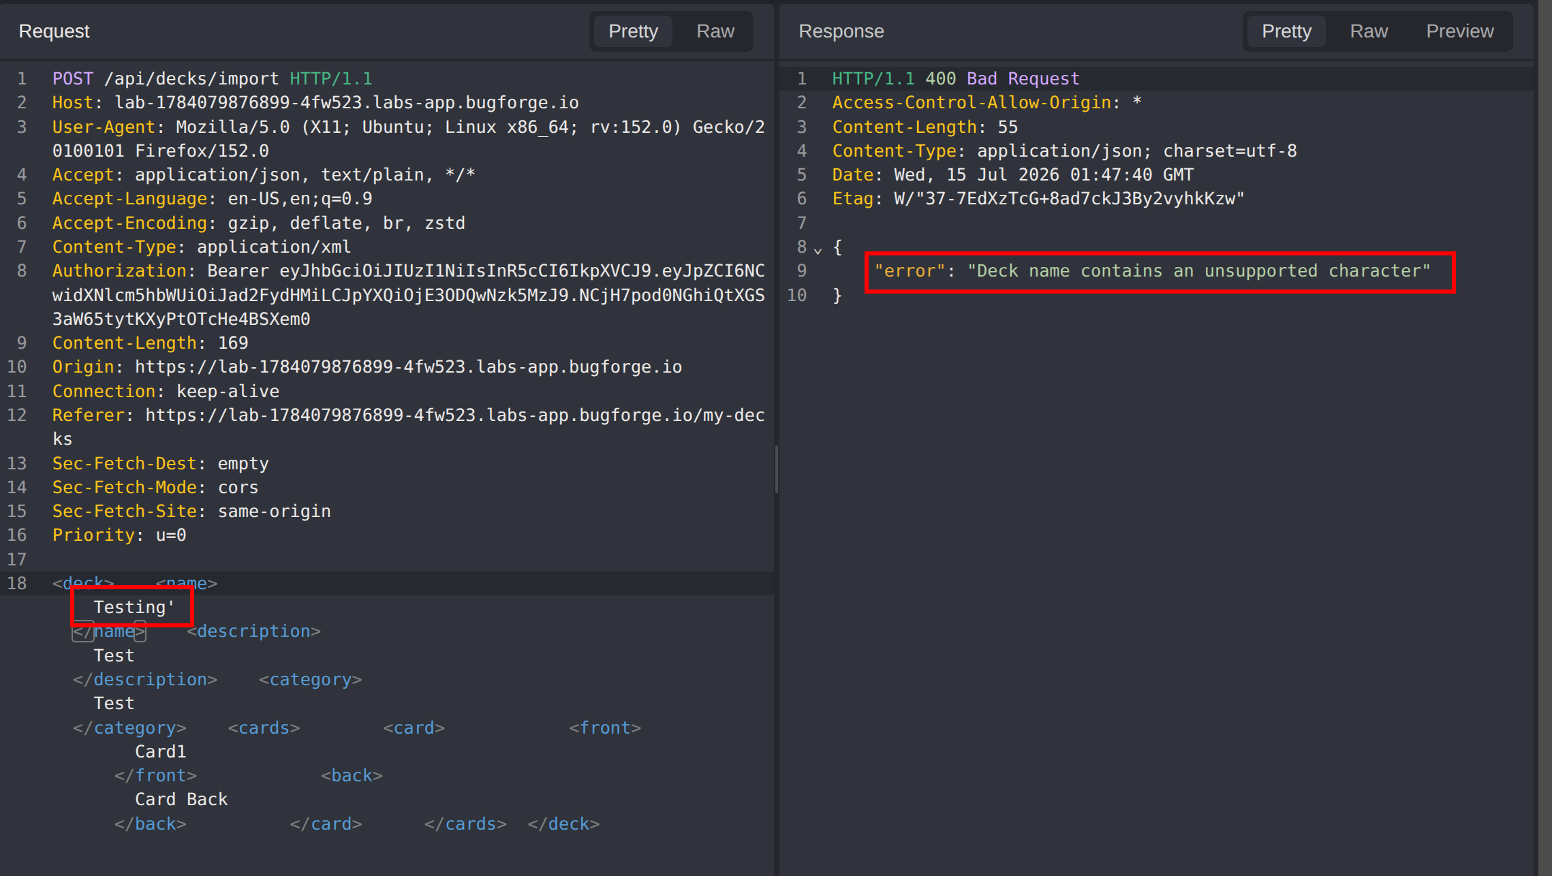Click the unsupported character error message

coord(1199,271)
